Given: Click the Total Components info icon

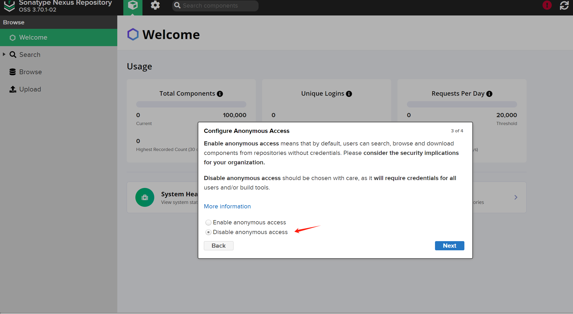Looking at the screenshot, I should click(x=220, y=94).
